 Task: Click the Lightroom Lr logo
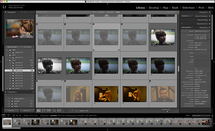(x=5, y=7)
